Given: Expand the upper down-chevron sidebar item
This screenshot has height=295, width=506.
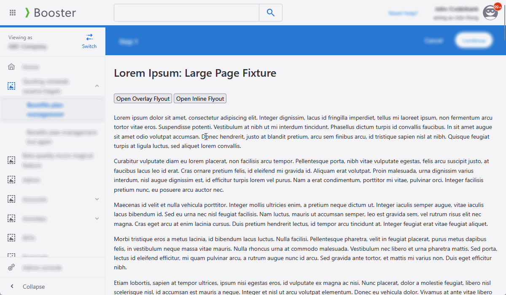Looking at the screenshot, I should [x=97, y=199].
